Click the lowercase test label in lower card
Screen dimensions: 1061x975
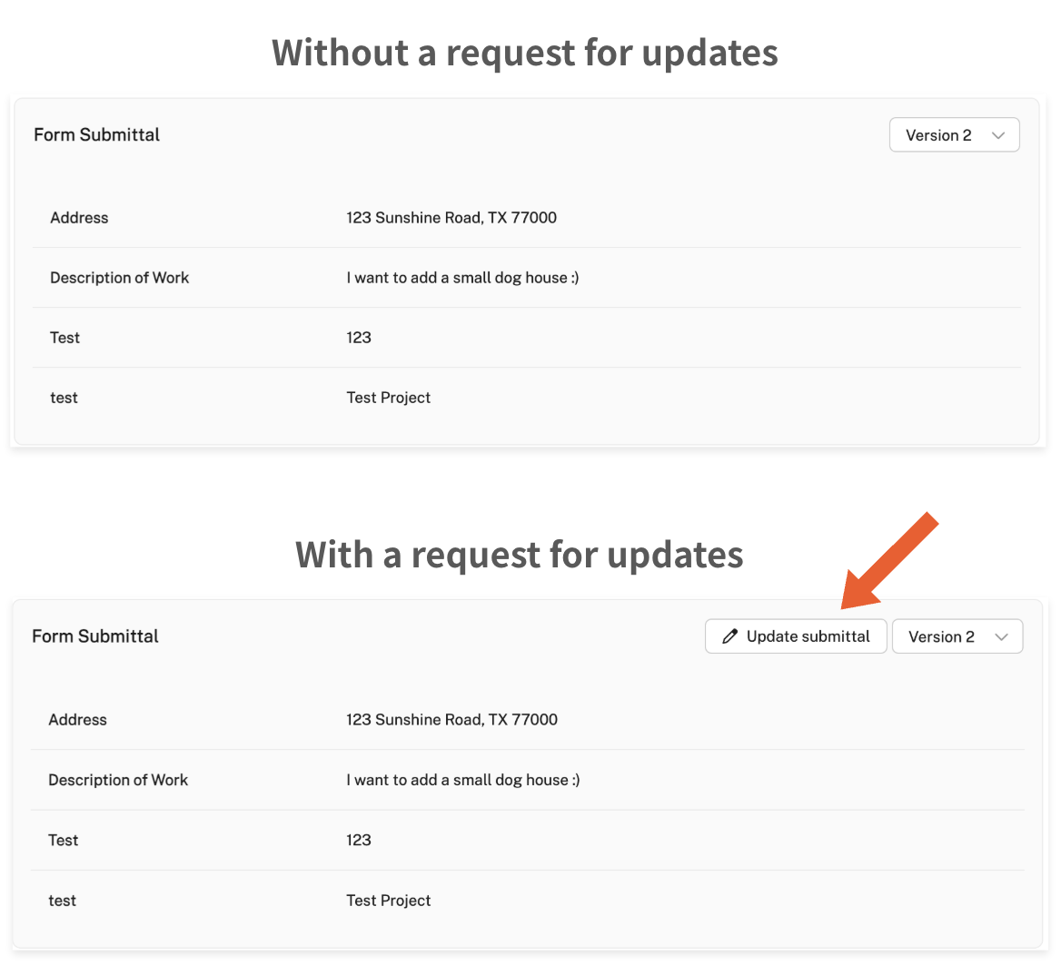tap(62, 901)
